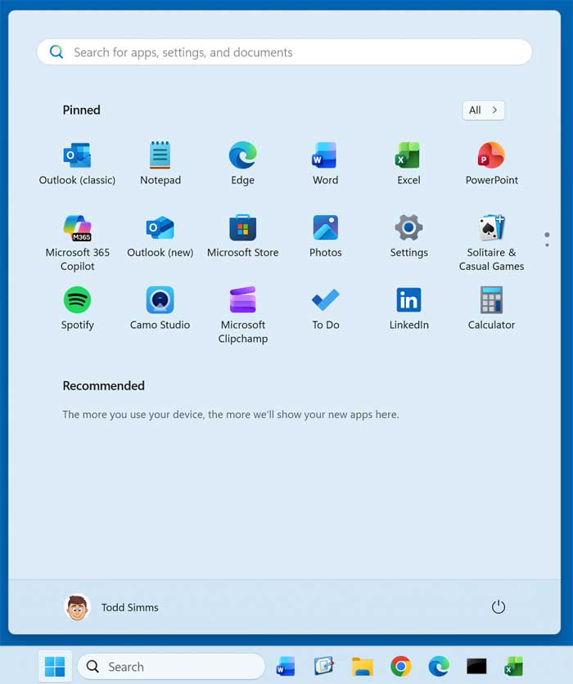The width and height of the screenshot is (573, 684).
Task: Launch Camo Studio
Action: pos(160,308)
